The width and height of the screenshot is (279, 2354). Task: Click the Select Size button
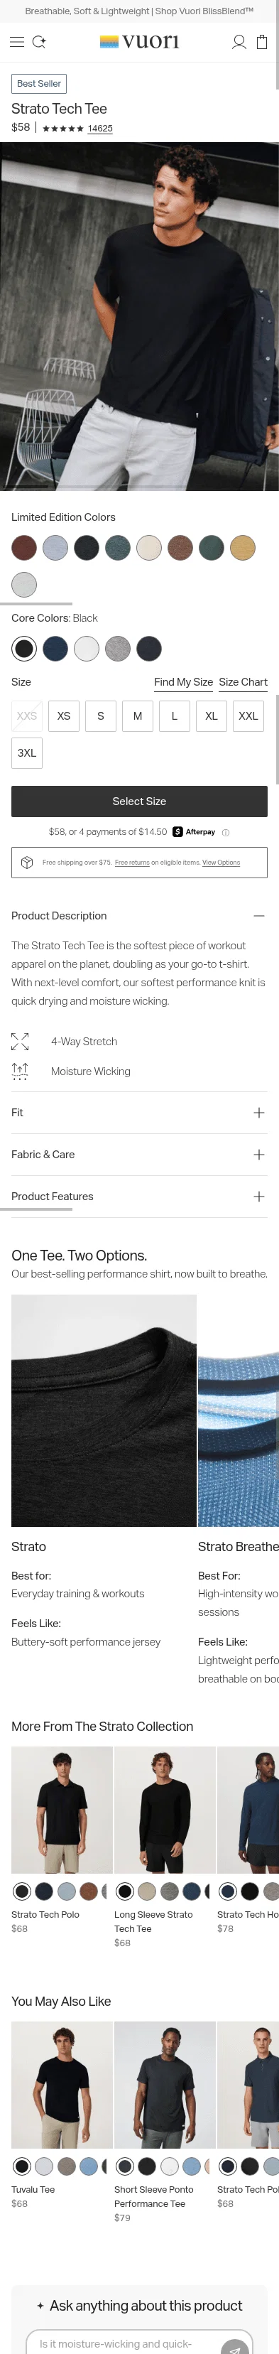[139, 801]
